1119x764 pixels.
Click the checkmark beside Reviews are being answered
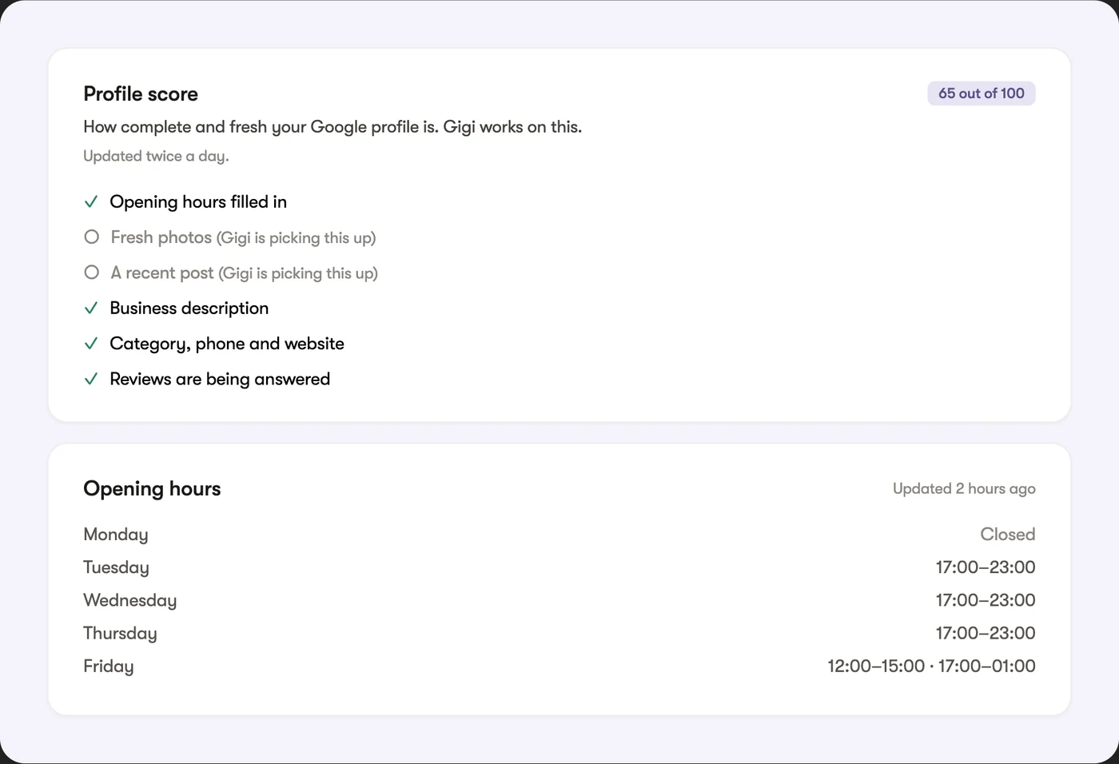pyautogui.click(x=91, y=379)
